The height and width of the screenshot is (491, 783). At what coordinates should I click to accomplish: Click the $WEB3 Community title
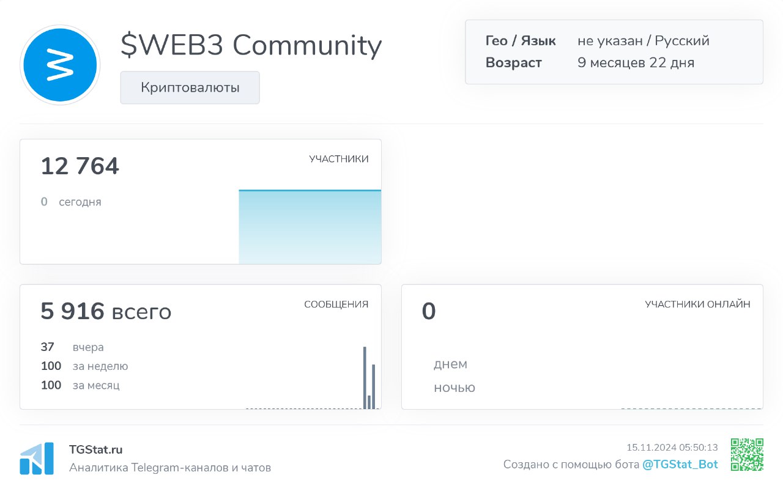click(x=251, y=45)
